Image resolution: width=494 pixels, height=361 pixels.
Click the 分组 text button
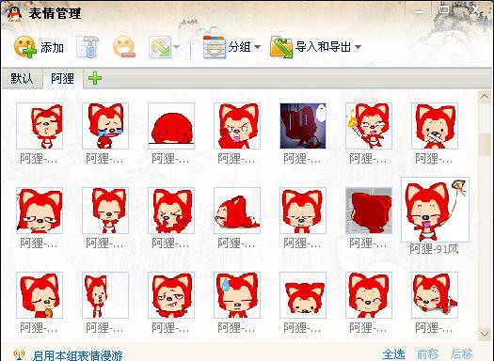point(239,47)
